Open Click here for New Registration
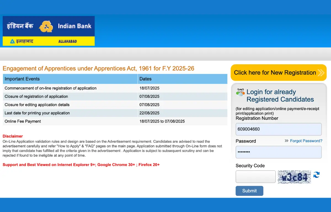The width and height of the screenshot is (331, 212). [x=275, y=73]
